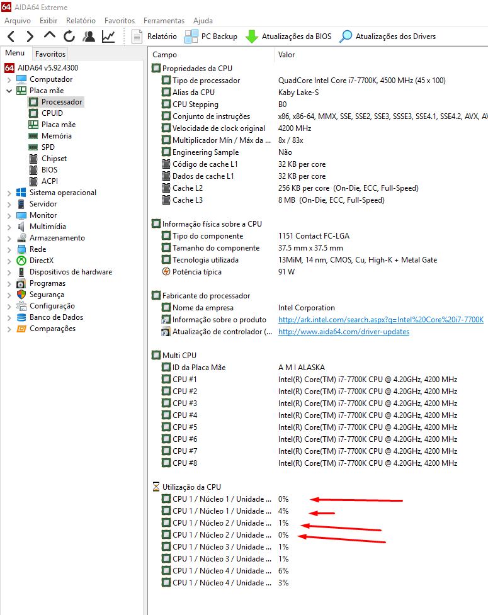The image size is (488, 615).
Task: Click the magnifier driver updates icon
Action: pos(346,37)
